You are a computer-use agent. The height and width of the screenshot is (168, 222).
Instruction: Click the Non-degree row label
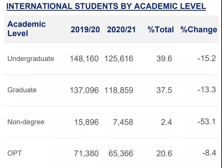point(26,122)
